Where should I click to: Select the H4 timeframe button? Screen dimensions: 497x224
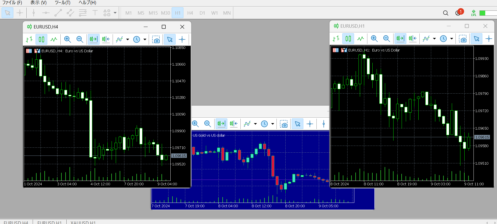click(190, 13)
